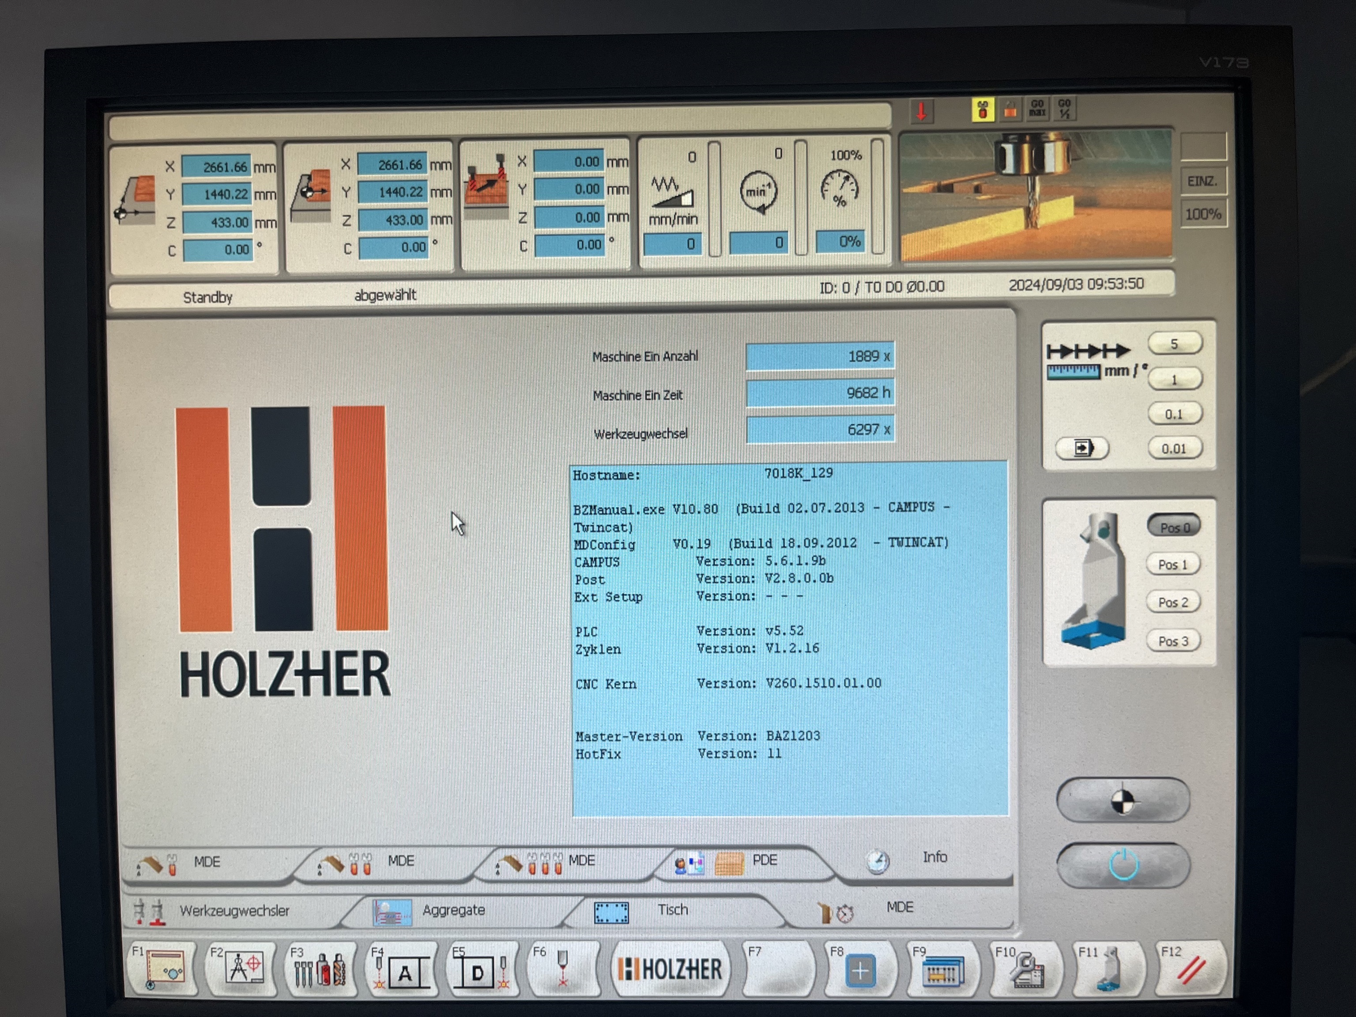Select the F5 'D' mode icon
Screen dimensions: 1356x1017
click(x=482, y=970)
